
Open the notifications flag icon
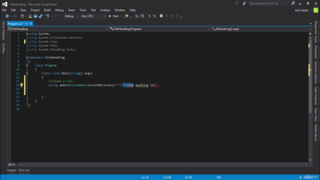237,3
